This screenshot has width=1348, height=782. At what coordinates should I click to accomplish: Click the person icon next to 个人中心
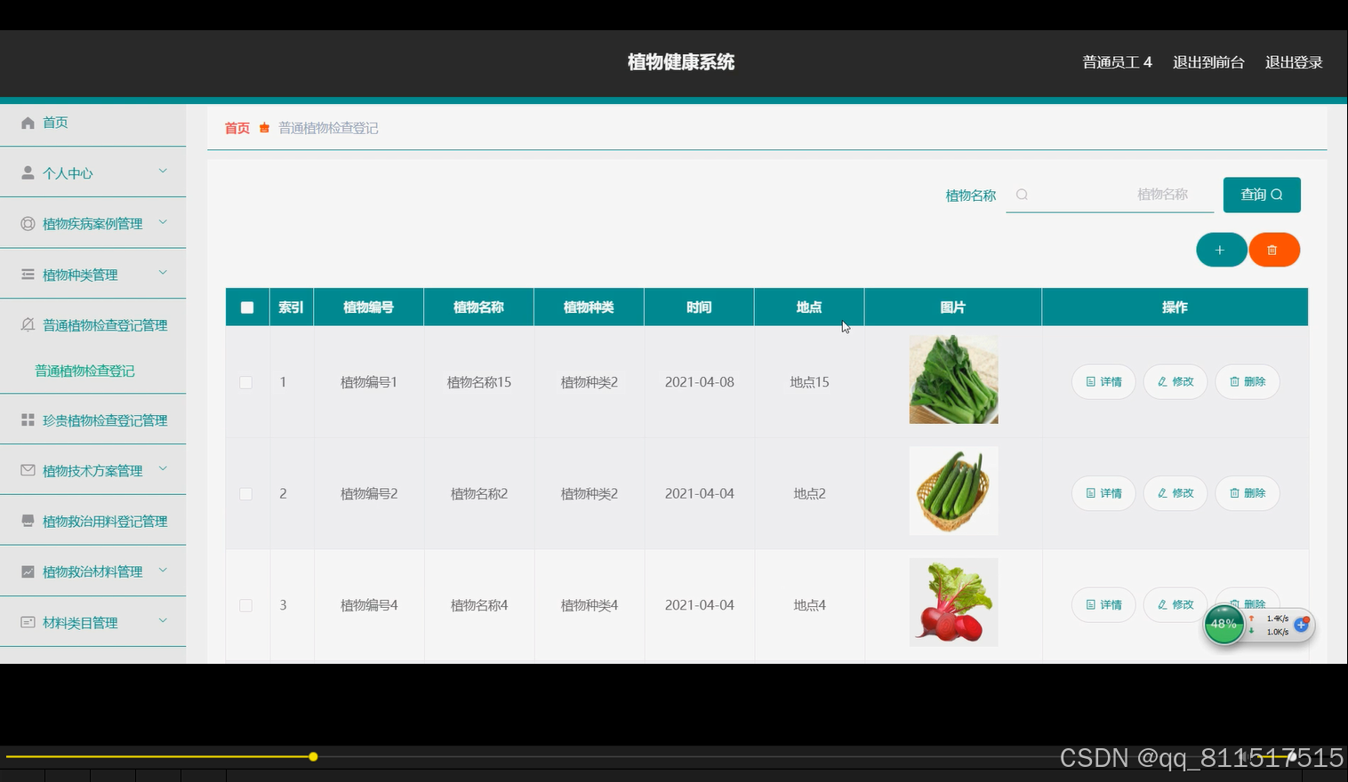tap(28, 172)
